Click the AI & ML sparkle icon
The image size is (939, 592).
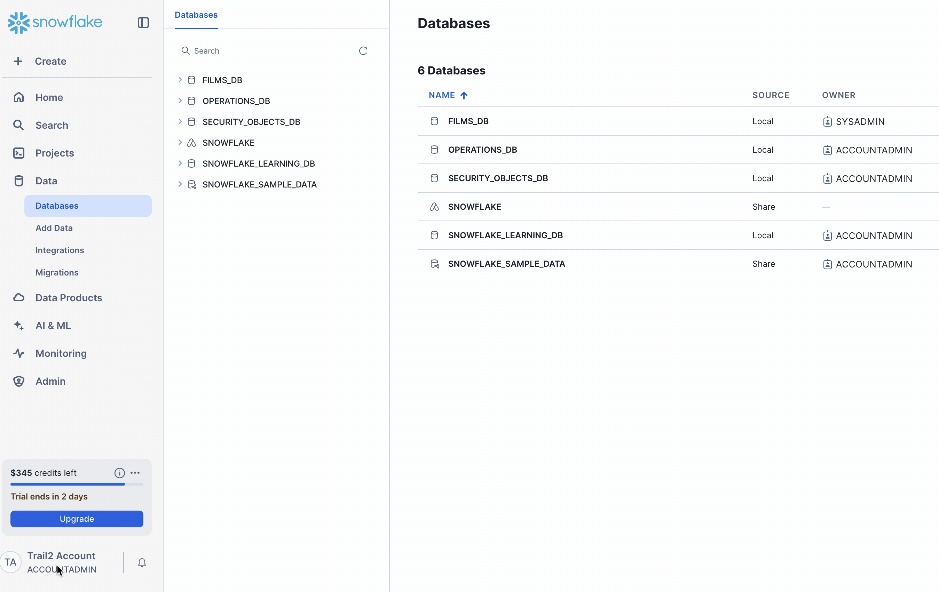pos(19,326)
